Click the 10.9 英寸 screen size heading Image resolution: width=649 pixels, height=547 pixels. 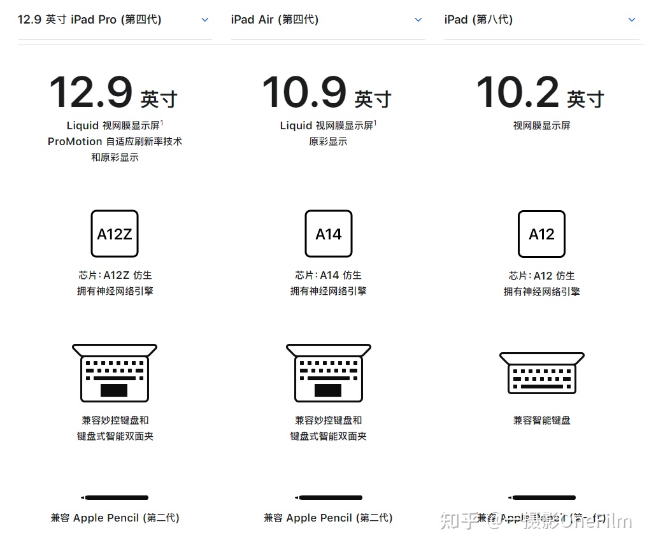tap(327, 92)
